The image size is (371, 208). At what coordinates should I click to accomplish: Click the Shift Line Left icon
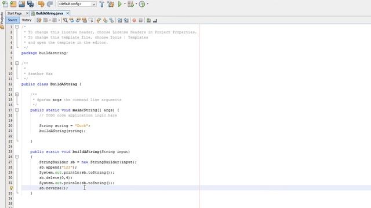[120, 21]
